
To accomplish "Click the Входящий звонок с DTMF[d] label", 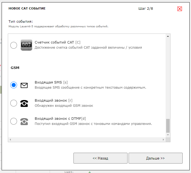I will coord(60,118).
